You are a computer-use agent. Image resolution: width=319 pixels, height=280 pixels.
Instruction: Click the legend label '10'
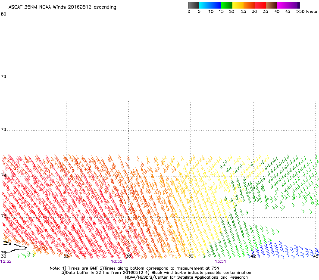[211, 12]
